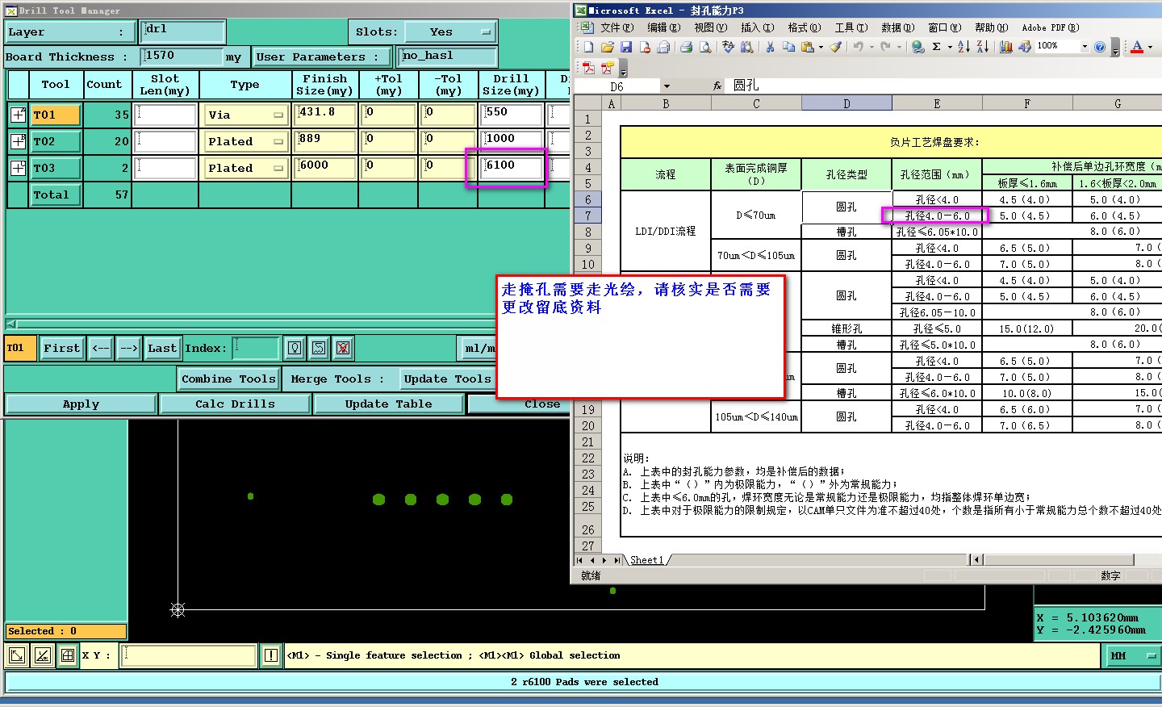Screen dimensions: 1162x707
Task: Save the workbook with the floppy disk icon
Action: coord(625,47)
